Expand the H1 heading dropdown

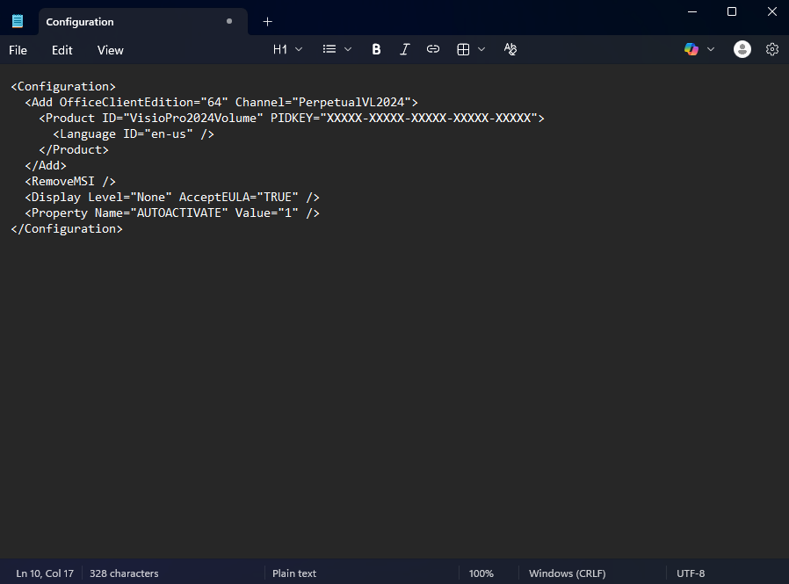coord(287,50)
